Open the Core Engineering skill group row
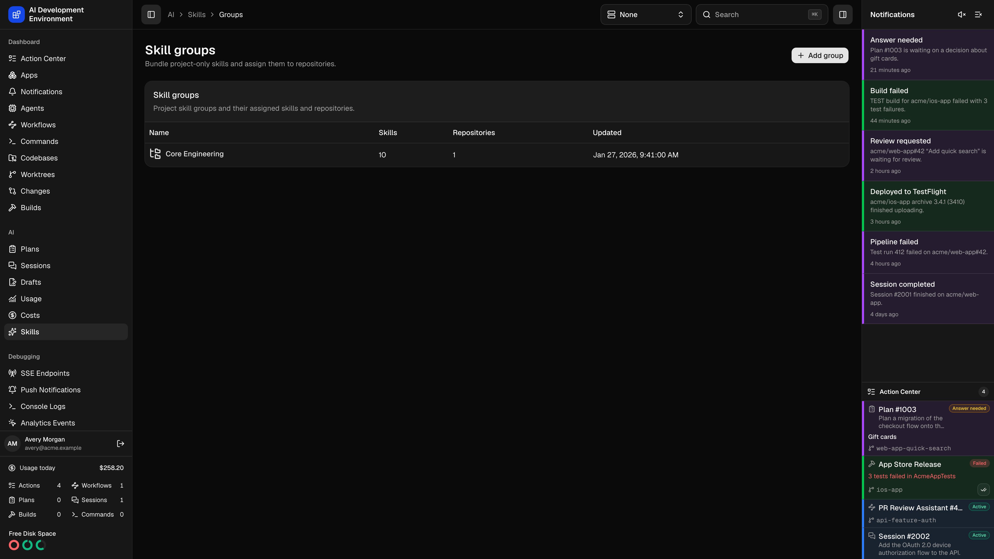 coord(497,155)
